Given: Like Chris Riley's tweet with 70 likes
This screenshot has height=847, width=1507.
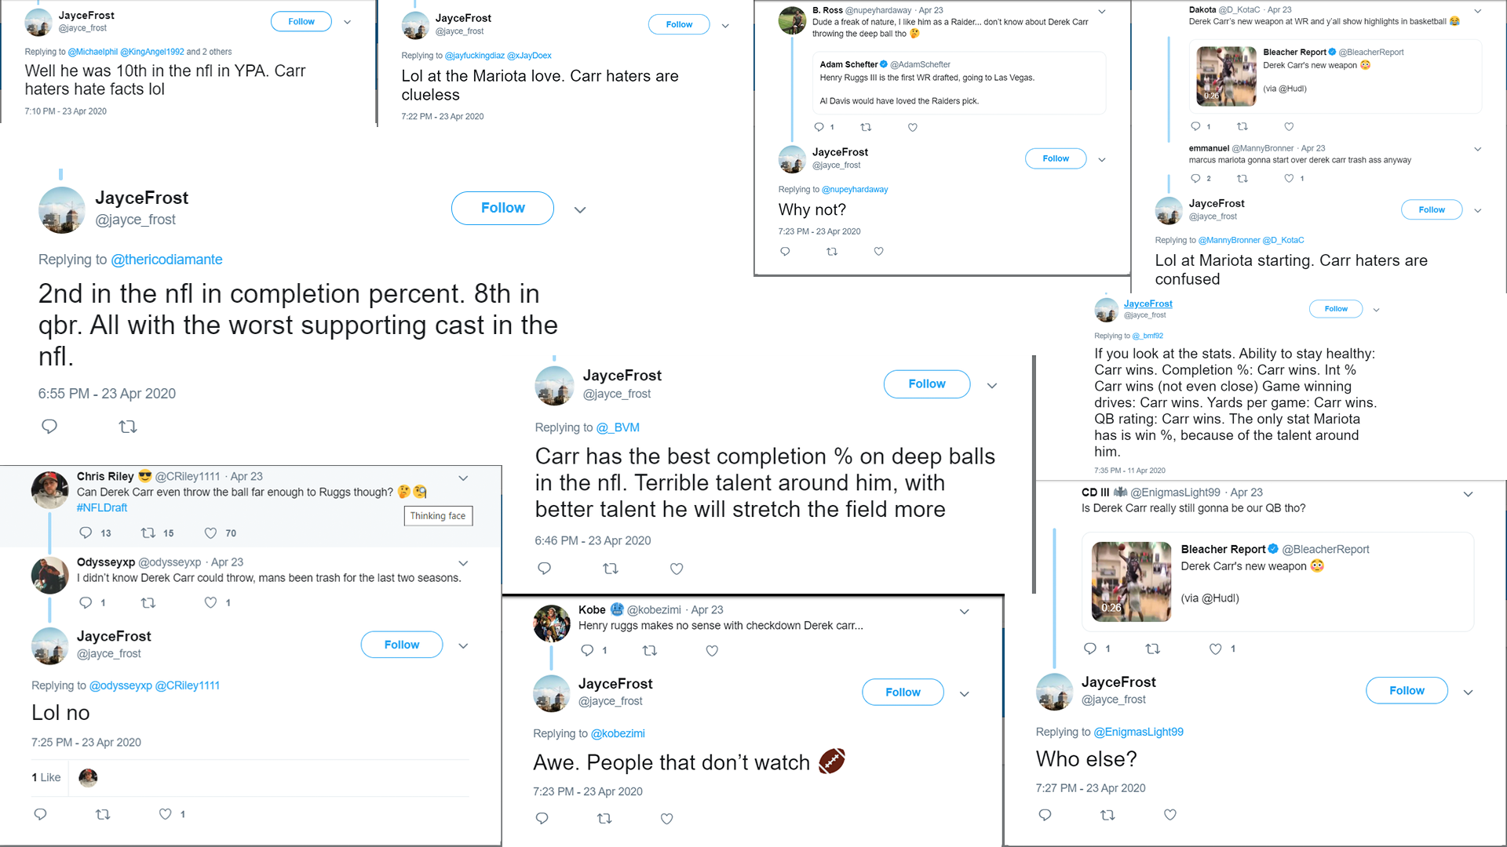Looking at the screenshot, I should pos(210,533).
